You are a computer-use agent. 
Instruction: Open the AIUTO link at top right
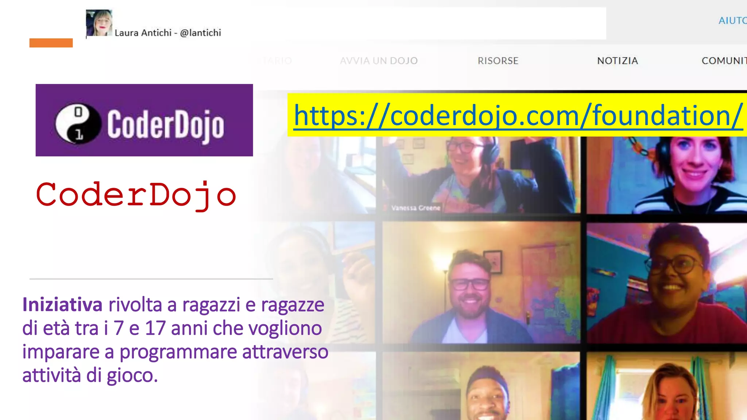pyautogui.click(x=732, y=21)
